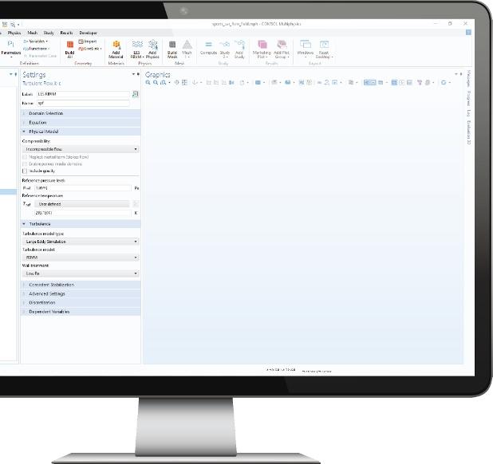Open the Settings panel options arrow
493x464 pixels.
133,74
